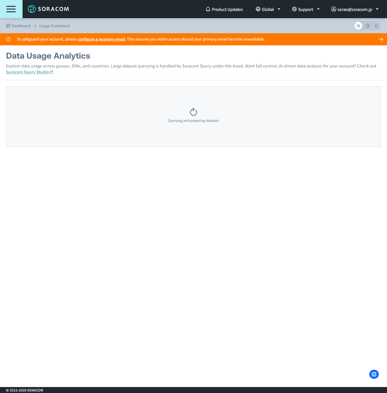The image size is (387, 393).
Task: Expand the Global coverage dropdown
Action: point(268,9)
